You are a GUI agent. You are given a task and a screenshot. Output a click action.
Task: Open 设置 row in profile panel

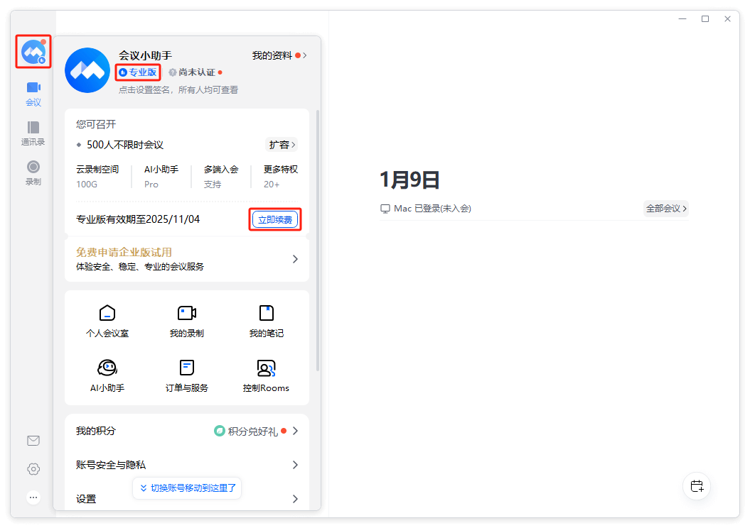tap(187, 499)
